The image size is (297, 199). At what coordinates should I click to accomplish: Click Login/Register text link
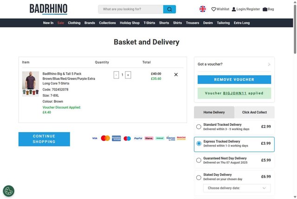click(x=248, y=9)
